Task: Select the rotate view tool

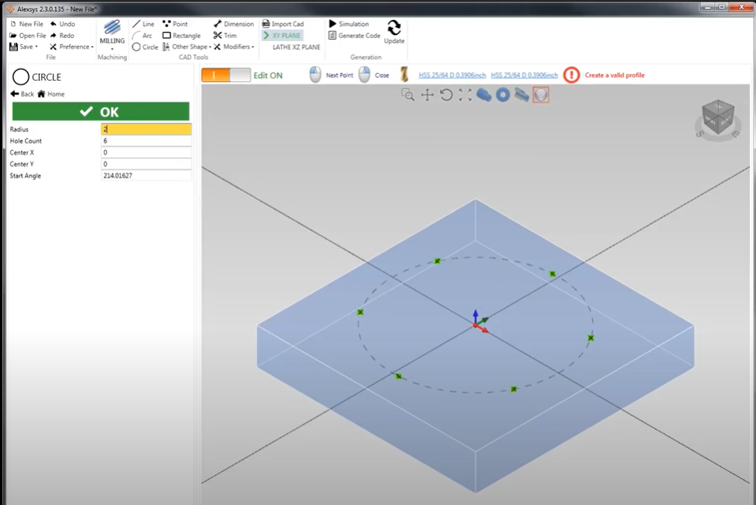Action: 447,95
